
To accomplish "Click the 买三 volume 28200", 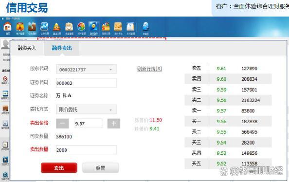I will coord(248,143).
